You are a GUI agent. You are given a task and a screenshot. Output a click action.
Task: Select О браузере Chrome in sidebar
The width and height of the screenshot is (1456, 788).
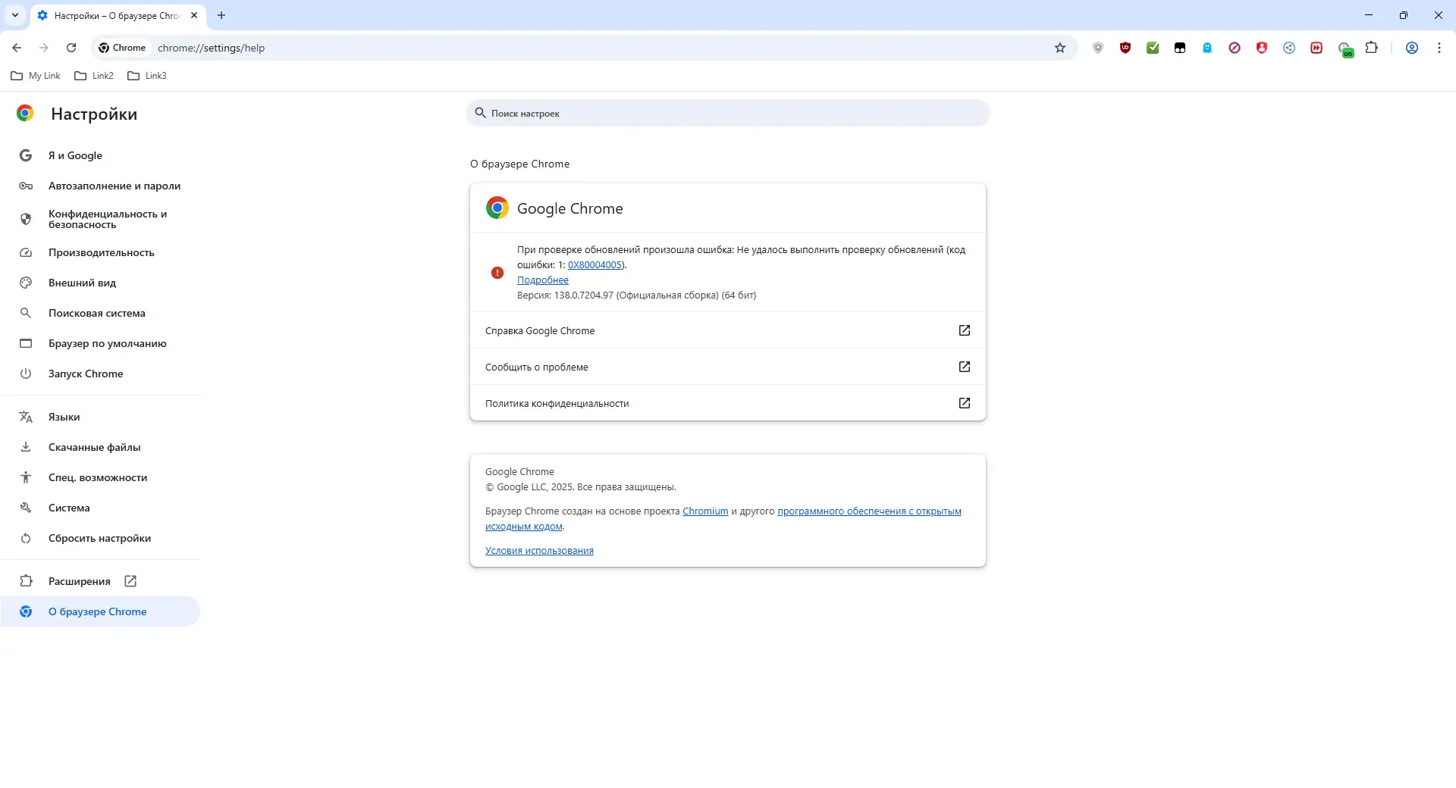pos(100,611)
